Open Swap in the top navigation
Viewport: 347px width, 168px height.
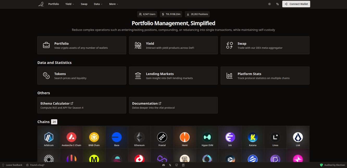pos(84,4)
